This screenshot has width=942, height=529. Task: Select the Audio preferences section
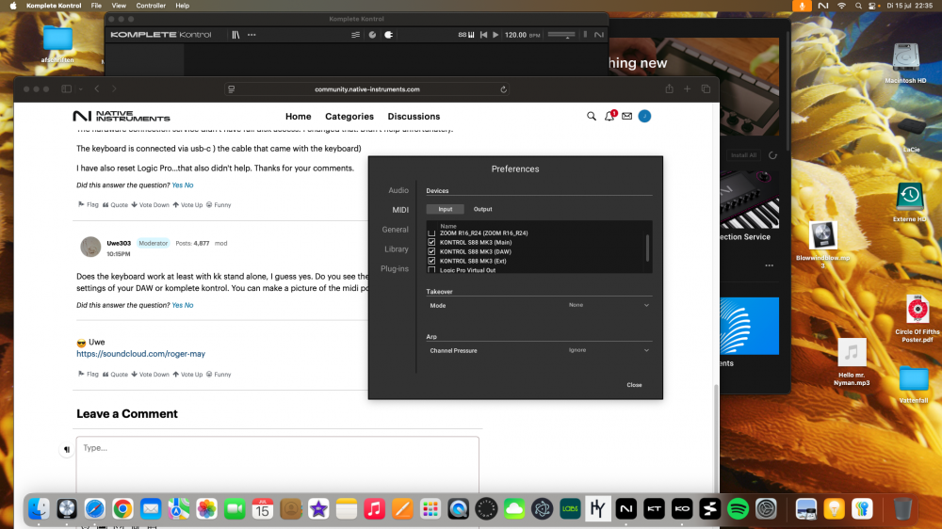(x=398, y=190)
